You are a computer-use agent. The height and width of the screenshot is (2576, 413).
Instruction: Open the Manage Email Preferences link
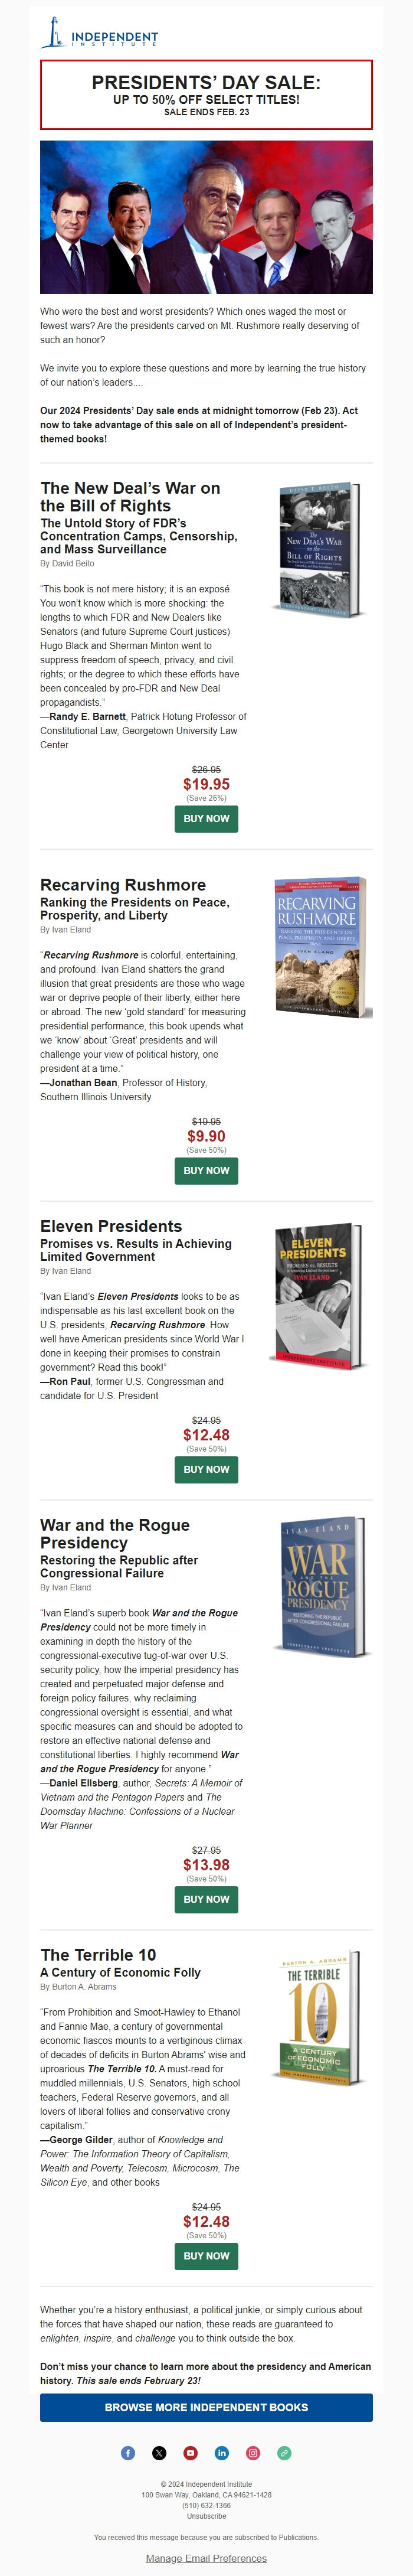[206, 2558]
